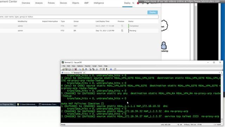Open the Script menu in SecureCRT
This screenshot has width=225, height=127.
click(x=94, y=66)
